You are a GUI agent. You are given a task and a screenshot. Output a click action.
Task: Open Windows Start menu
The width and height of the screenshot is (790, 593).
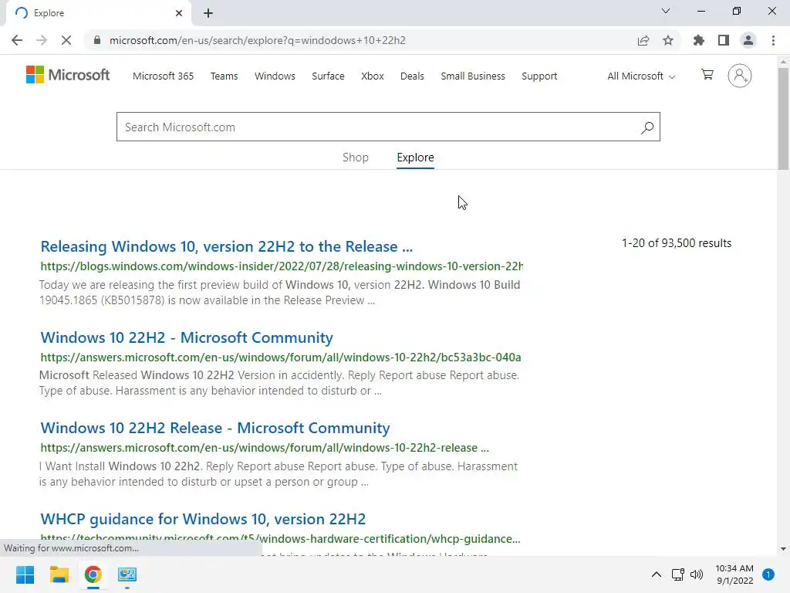25,574
